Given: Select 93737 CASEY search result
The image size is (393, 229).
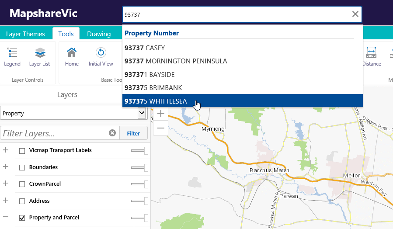Looking at the screenshot, I should click(x=243, y=48).
